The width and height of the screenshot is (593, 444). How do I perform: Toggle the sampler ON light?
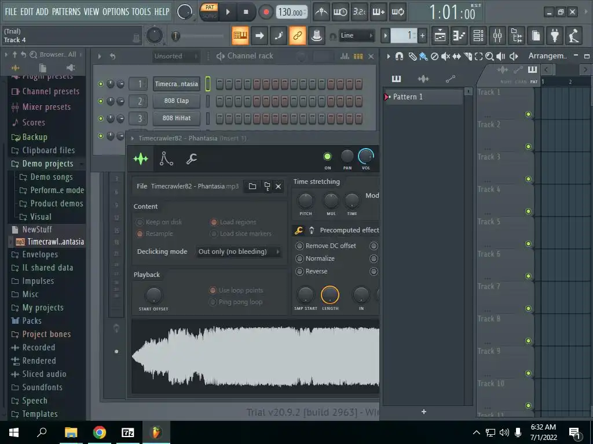coord(328,156)
